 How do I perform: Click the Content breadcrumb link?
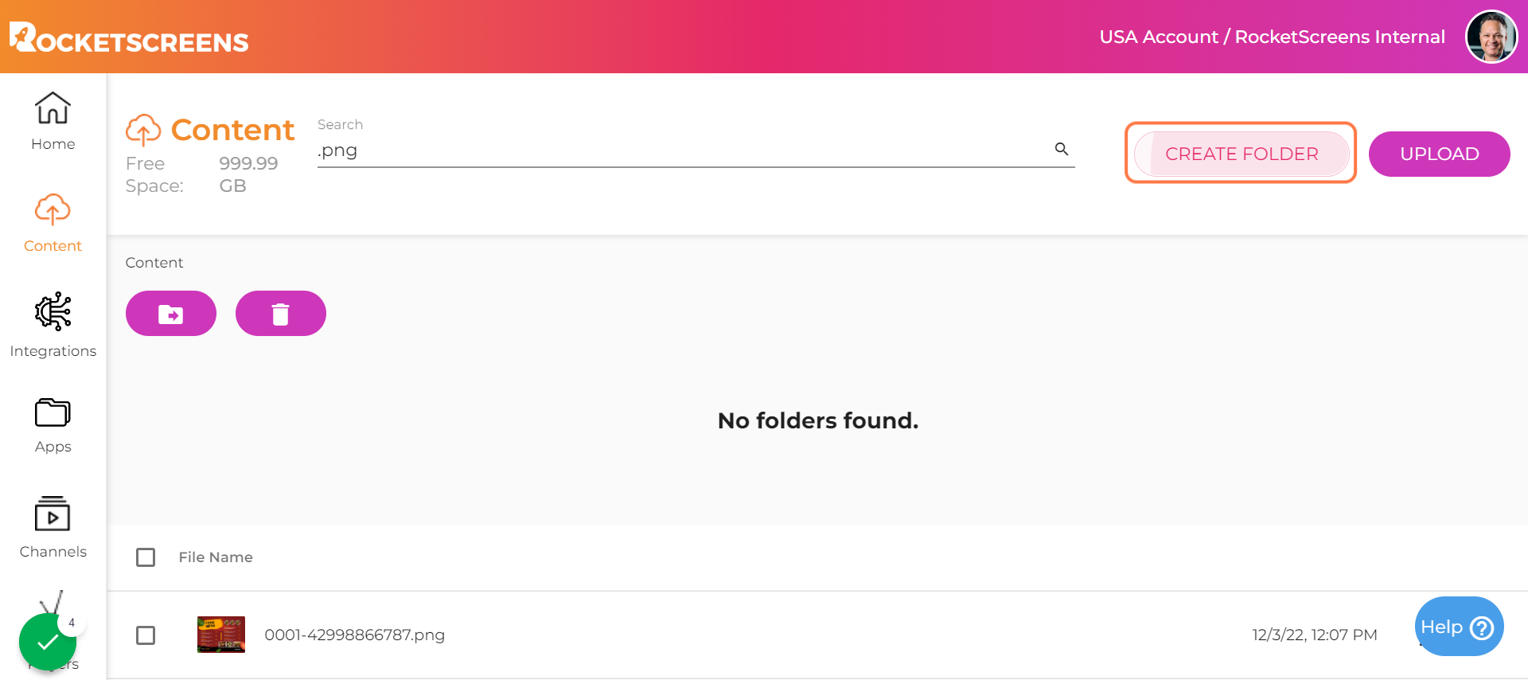point(154,263)
